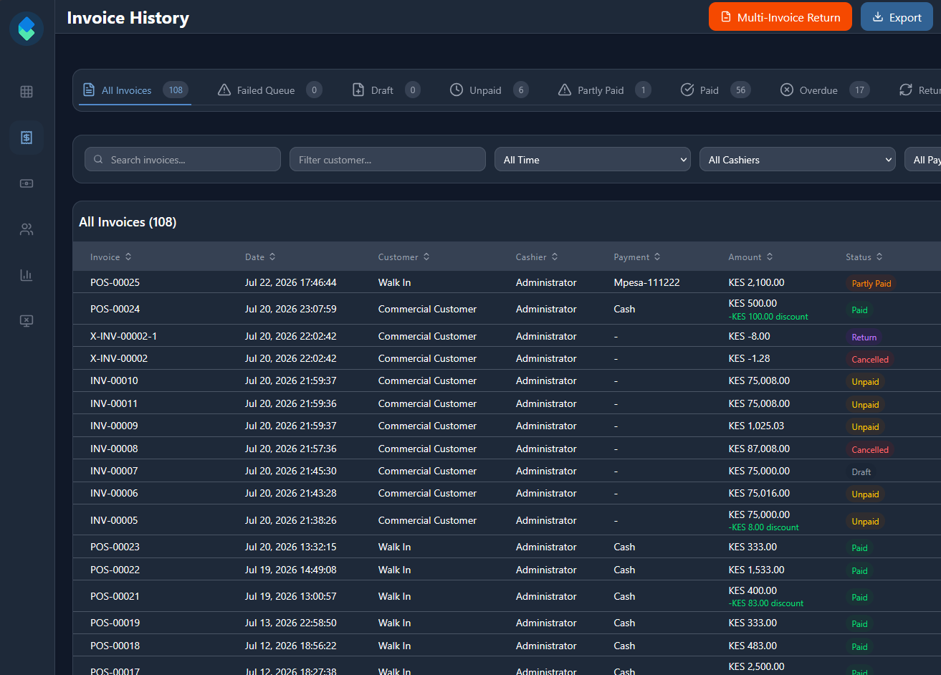Switch to the All Invoices tab
This screenshot has height=675, width=941.
click(135, 90)
